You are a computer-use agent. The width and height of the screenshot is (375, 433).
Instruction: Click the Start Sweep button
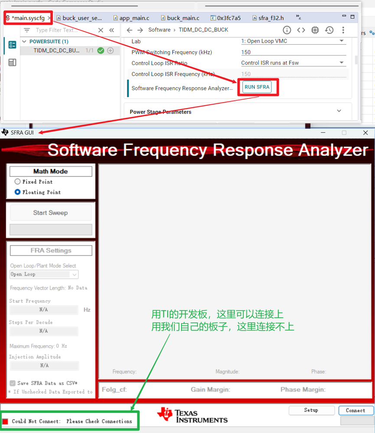[x=50, y=213]
